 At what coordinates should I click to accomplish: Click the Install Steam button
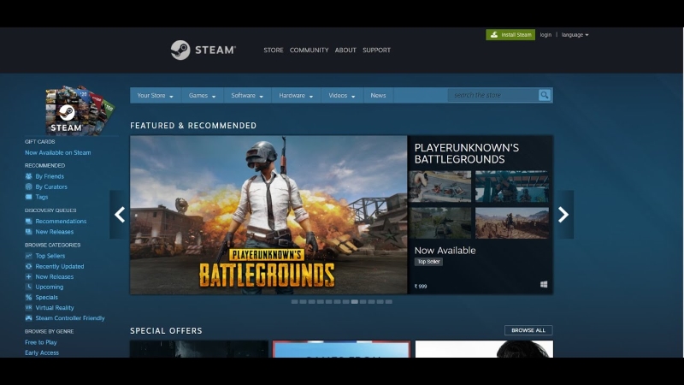point(510,35)
